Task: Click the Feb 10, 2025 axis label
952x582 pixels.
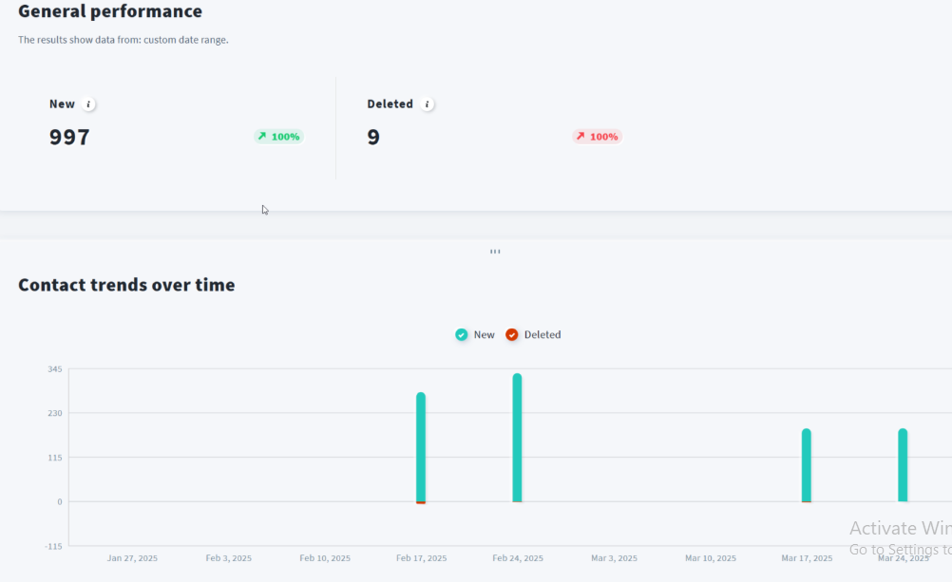Action: [x=325, y=558]
